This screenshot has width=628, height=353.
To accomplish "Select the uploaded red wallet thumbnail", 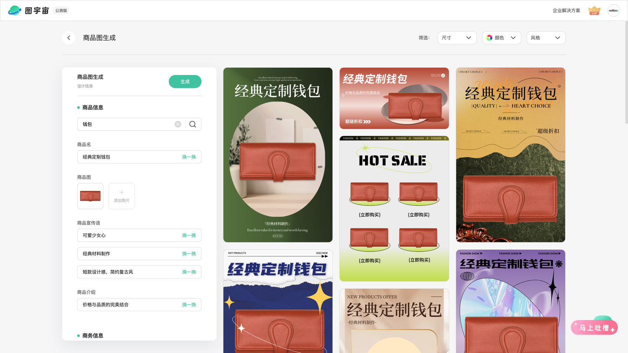I will click(x=90, y=196).
